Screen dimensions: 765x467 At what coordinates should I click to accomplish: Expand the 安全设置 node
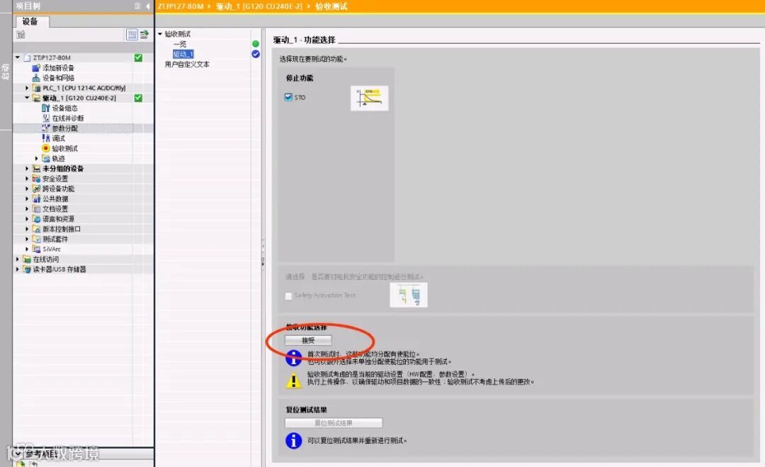click(x=27, y=179)
